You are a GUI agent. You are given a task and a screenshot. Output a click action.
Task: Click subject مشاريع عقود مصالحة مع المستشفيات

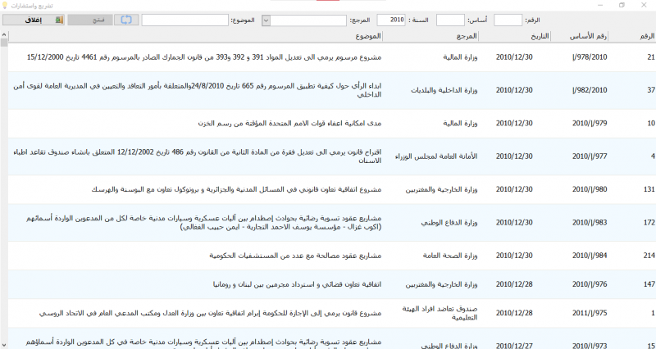click(295, 256)
